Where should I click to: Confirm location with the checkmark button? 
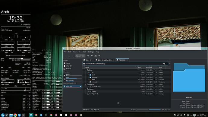[169, 64]
